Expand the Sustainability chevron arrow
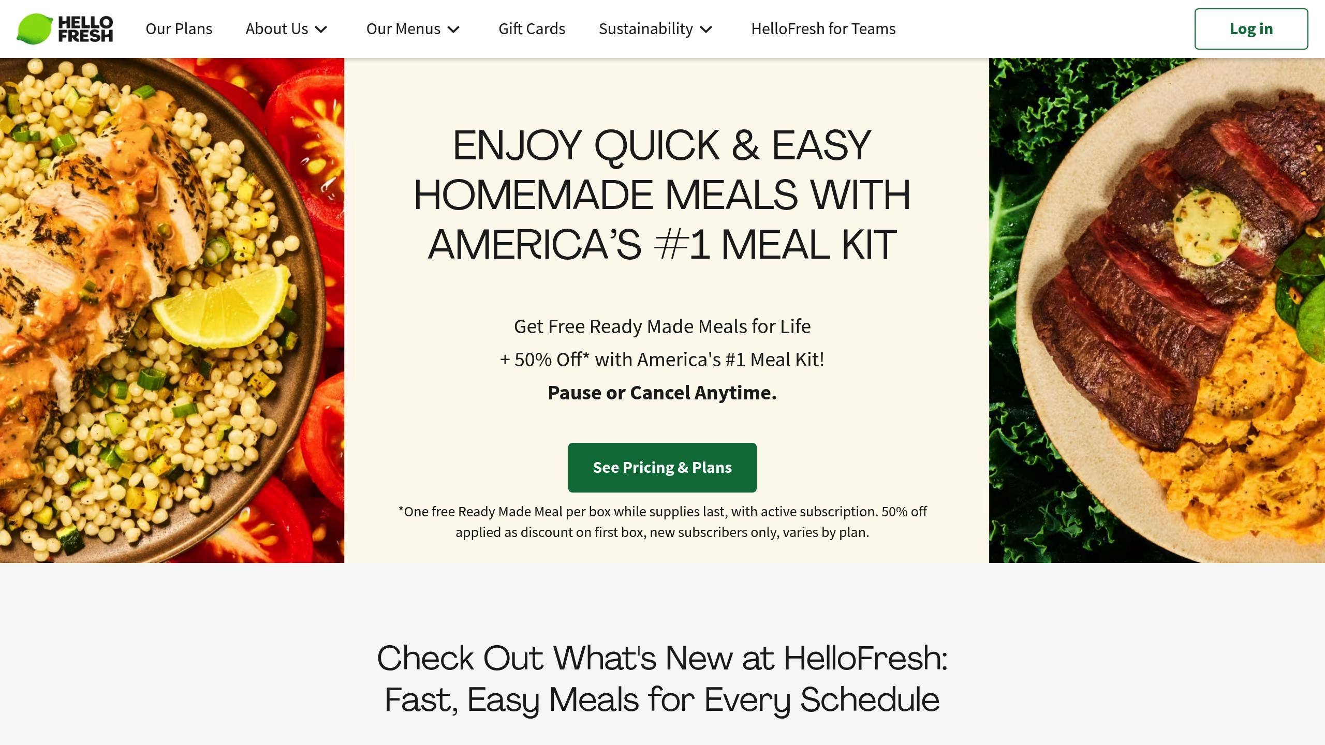The width and height of the screenshot is (1325, 745). point(706,29)
